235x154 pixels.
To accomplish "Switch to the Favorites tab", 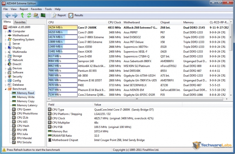I will [20, 22].
